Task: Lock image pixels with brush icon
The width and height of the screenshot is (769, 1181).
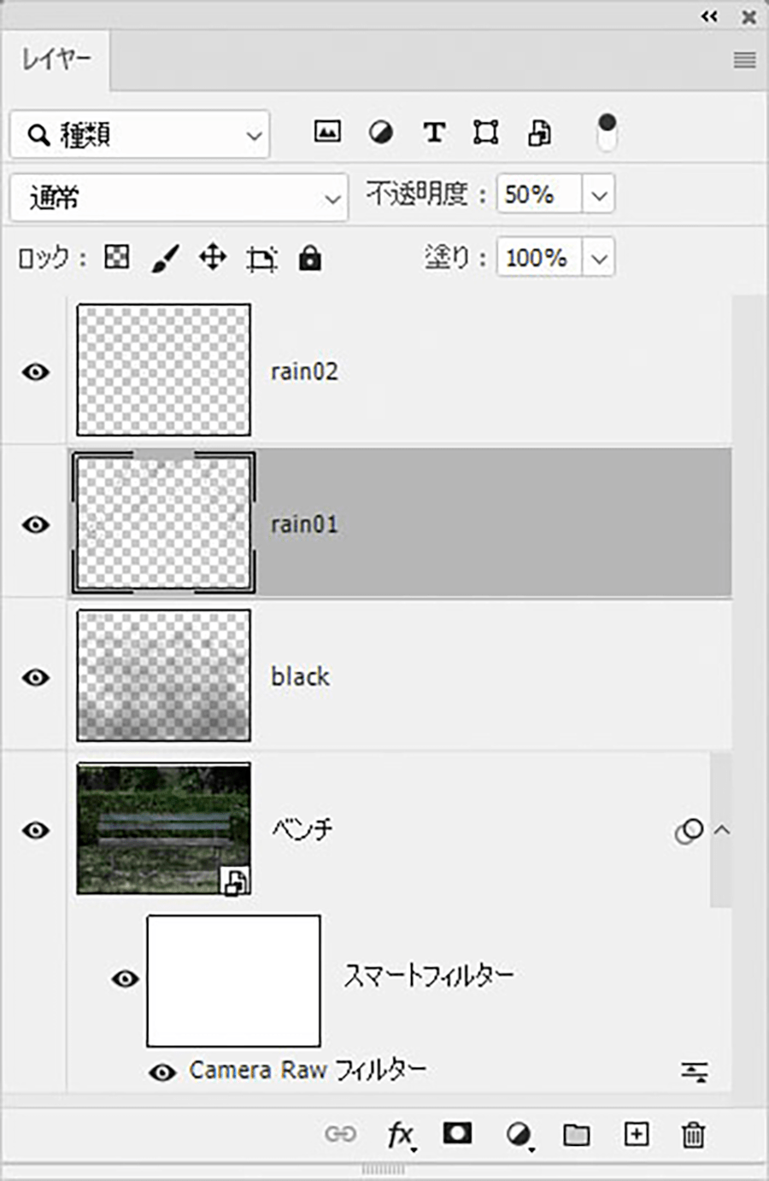Action: [165, 257]
